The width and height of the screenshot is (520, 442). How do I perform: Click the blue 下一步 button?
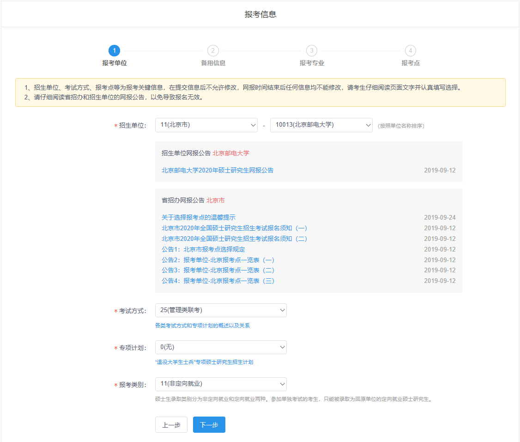coord(209,425)
